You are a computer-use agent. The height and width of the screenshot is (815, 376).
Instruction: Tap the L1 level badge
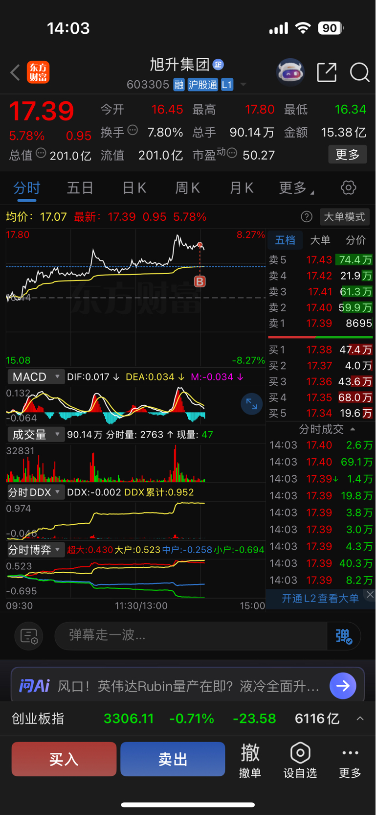(227, 85)
